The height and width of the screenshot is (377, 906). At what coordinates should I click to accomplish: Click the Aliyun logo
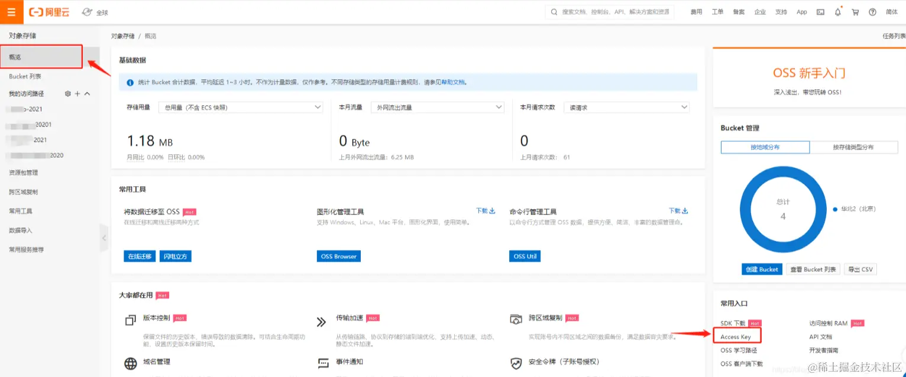pos(49,12)
